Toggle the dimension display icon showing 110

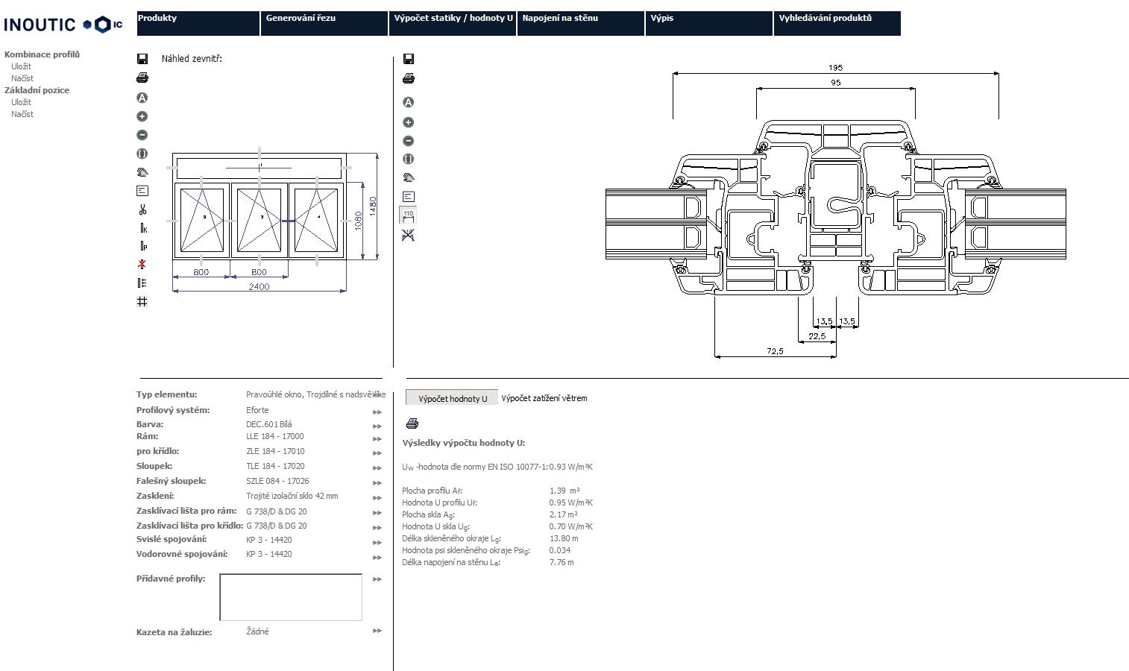coord(408,215)
